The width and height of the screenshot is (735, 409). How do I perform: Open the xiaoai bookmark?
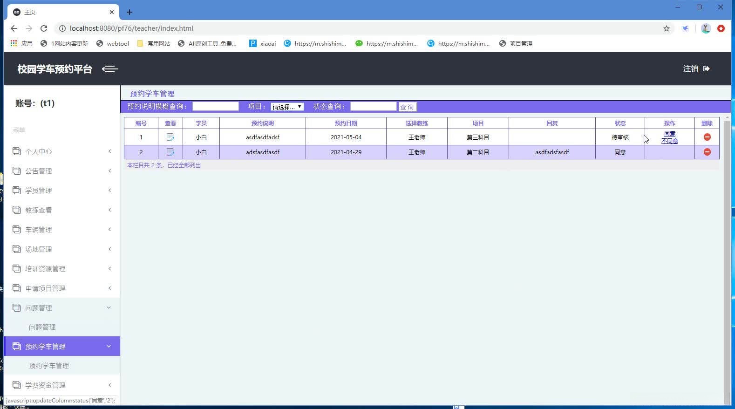click(x=263, y=43)
